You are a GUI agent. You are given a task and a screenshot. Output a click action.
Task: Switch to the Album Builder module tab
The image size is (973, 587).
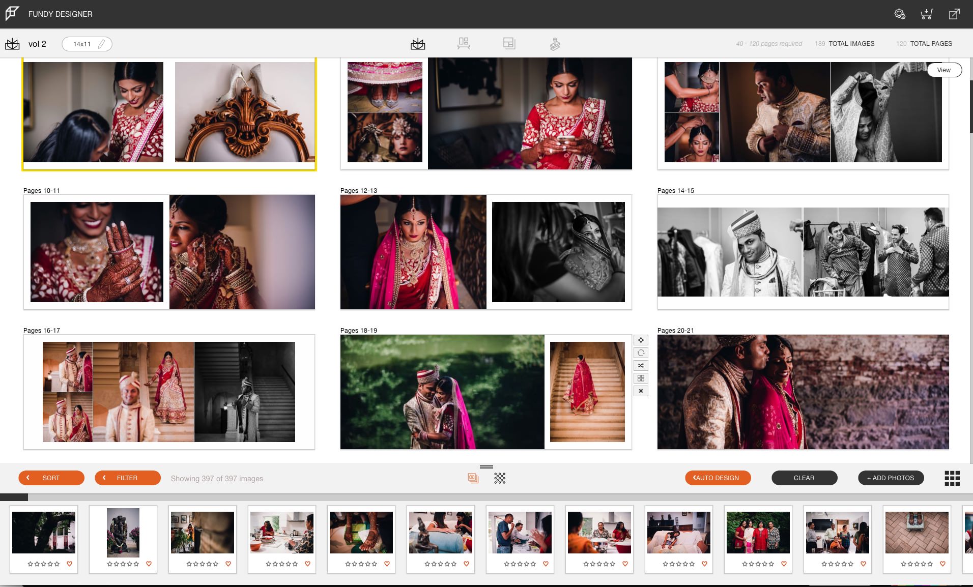[418, 44]
